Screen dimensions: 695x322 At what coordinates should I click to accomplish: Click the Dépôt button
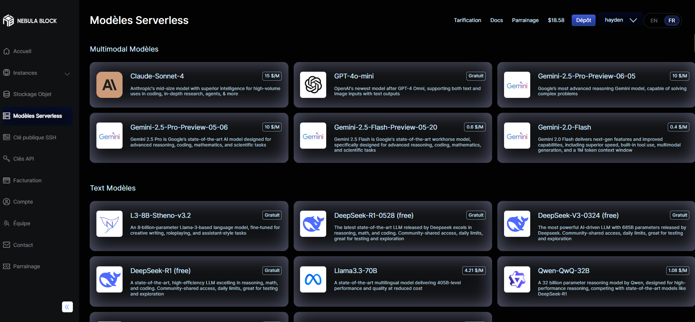pyautogui.click(x=584, y=20)
